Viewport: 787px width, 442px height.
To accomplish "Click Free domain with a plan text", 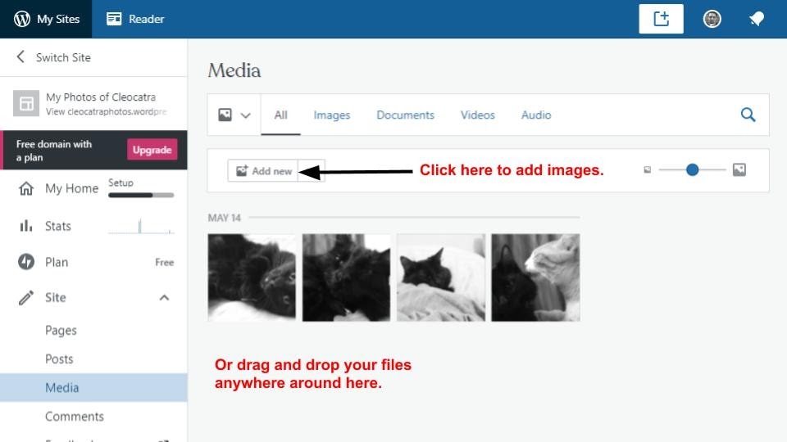I will pos(54,151).
